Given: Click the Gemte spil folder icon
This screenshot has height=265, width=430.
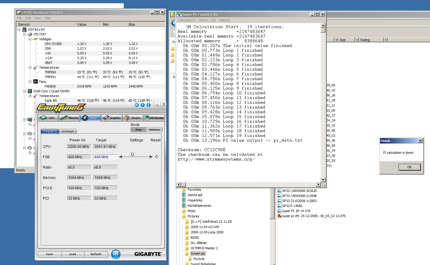Looking at the screenshot, I should [184, 195].
